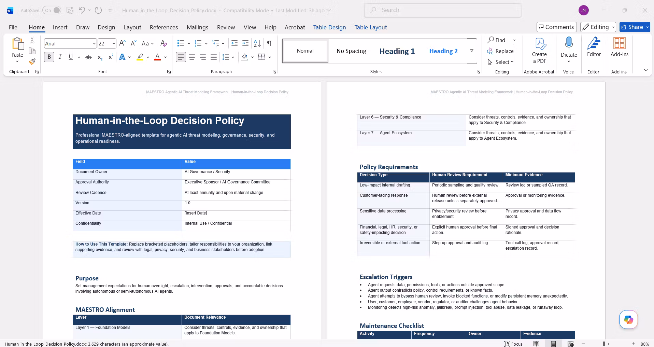Open the Editing mode dropdown

tap(599, 27)
